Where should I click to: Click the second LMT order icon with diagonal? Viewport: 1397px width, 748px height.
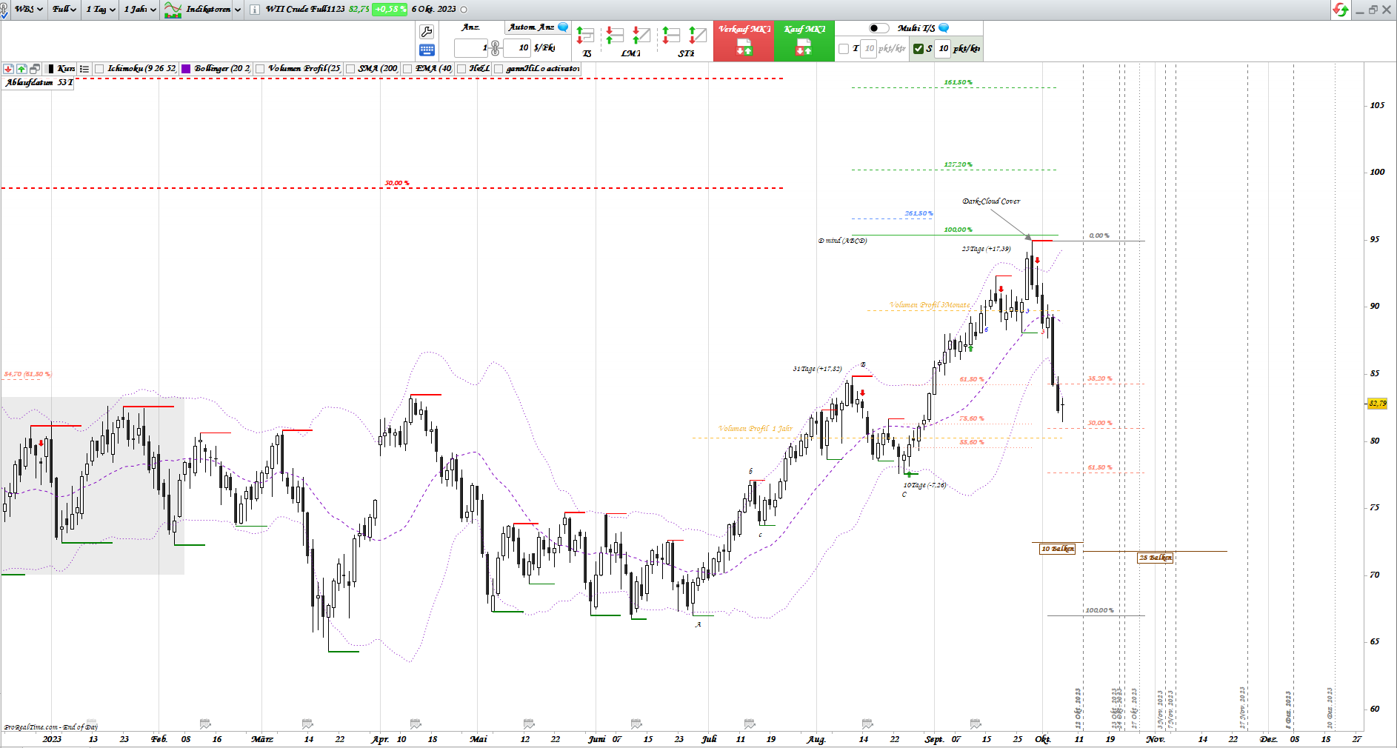[641, 35]
